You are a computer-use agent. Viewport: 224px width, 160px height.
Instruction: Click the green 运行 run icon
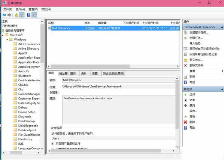pyautogui.click(x=185, y=95)
